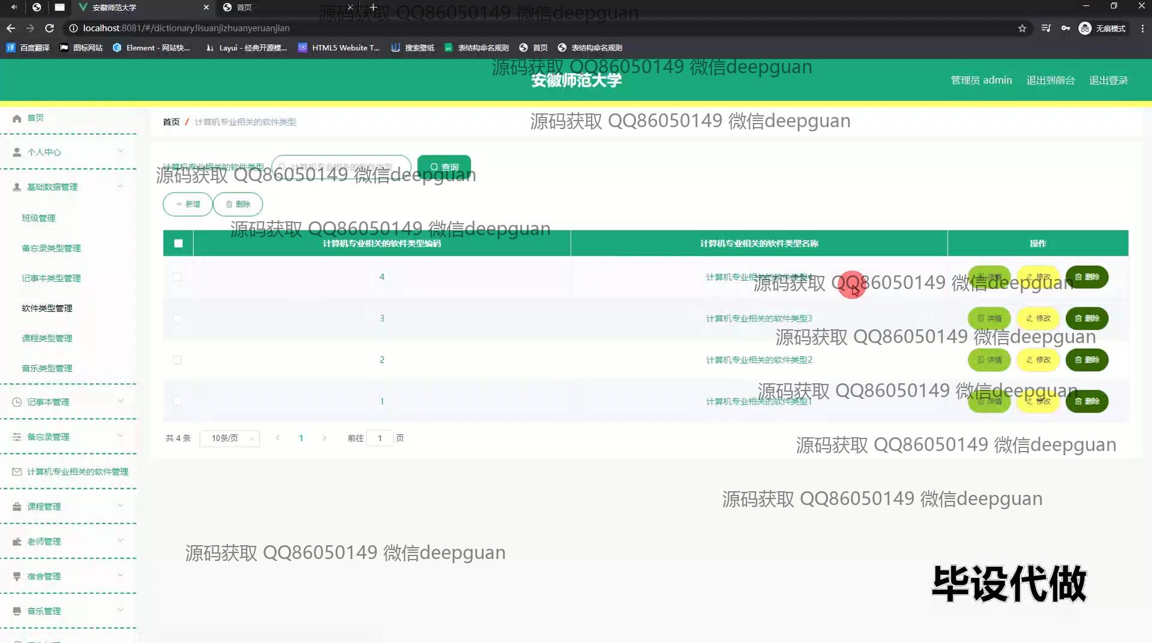Check the checkbox for row with code 2
This screenshot has width=1152, height=643.
[x=177, y=360]
